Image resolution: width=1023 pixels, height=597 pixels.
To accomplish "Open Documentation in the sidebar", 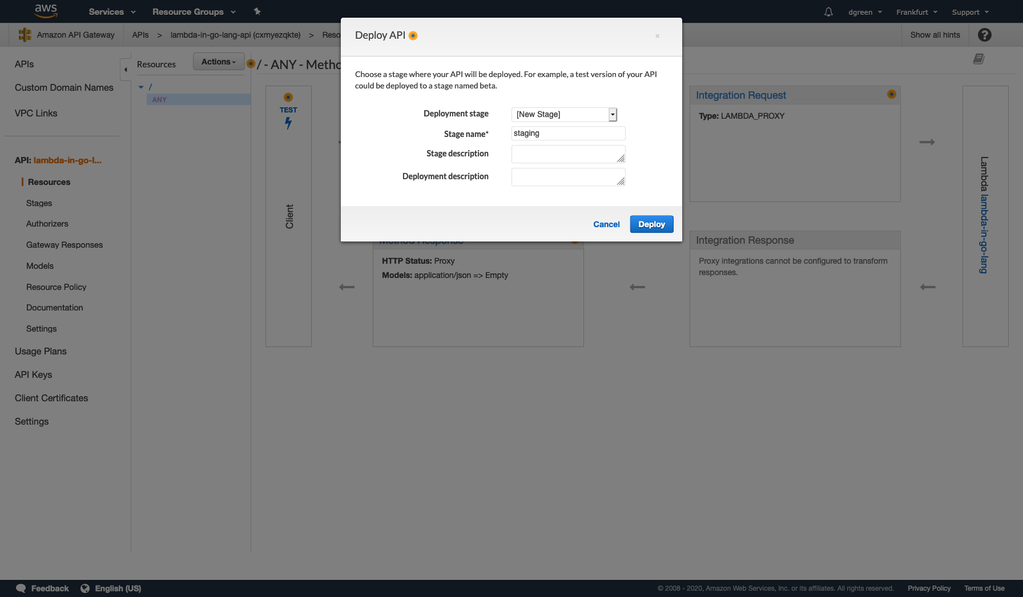I will coord(54,308).
